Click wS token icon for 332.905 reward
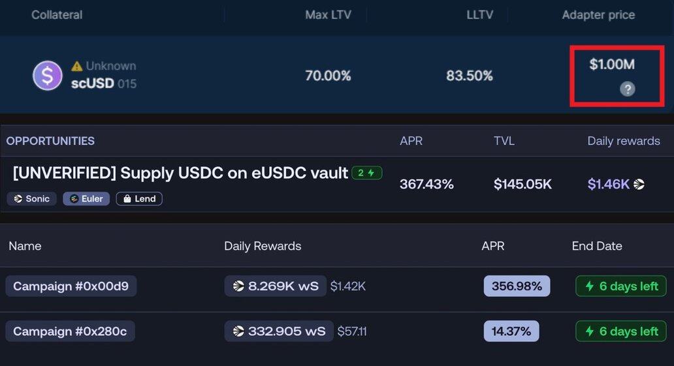 (x=238, y=331)
